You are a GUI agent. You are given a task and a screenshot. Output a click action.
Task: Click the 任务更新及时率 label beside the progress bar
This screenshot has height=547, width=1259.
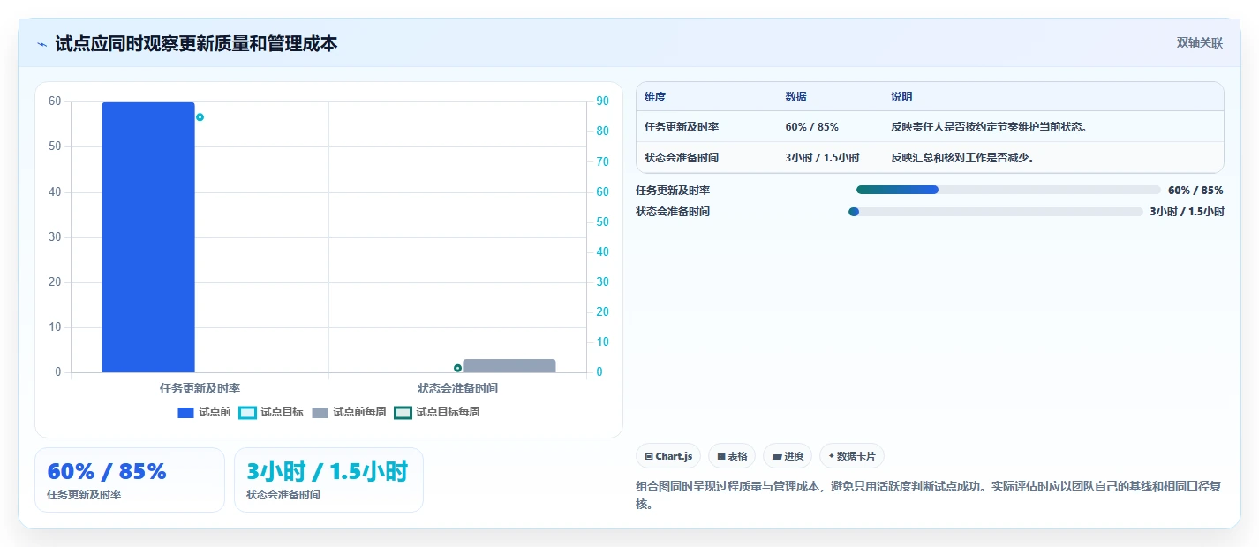click(x=673, y=190)
